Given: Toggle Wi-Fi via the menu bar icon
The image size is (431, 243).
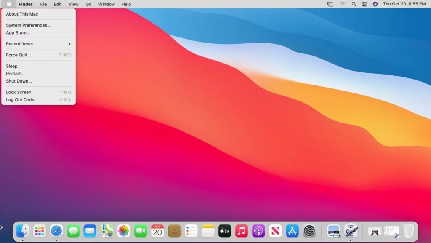Looking at the screenshot, I should 343,4.
